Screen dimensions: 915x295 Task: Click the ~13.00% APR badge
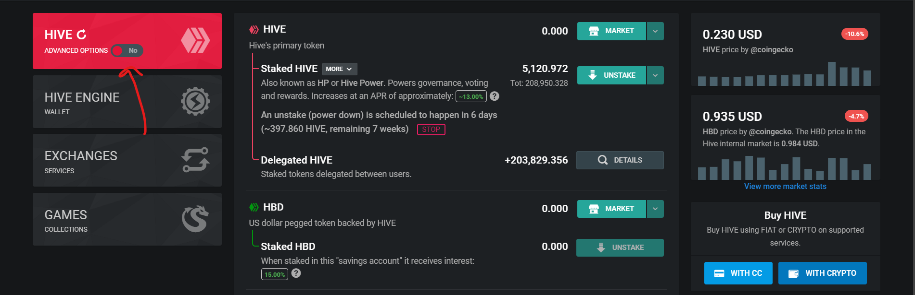(x=471, y=96)
